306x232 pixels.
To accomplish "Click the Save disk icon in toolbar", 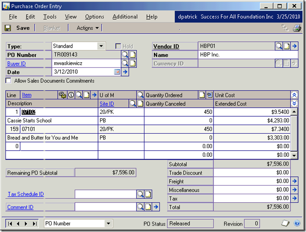I will 7,28.
